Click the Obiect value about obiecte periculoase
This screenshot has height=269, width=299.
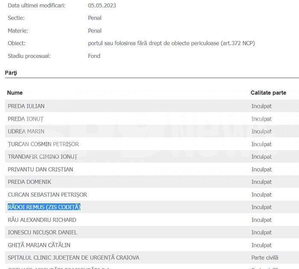coord(171,43)
